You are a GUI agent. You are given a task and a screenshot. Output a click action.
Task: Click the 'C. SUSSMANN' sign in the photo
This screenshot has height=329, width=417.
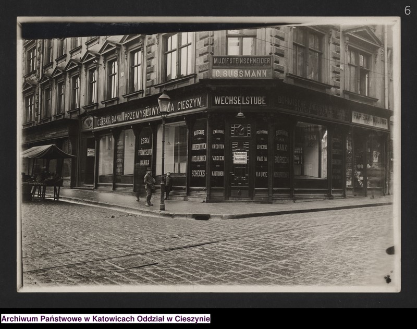coord(242,74)
